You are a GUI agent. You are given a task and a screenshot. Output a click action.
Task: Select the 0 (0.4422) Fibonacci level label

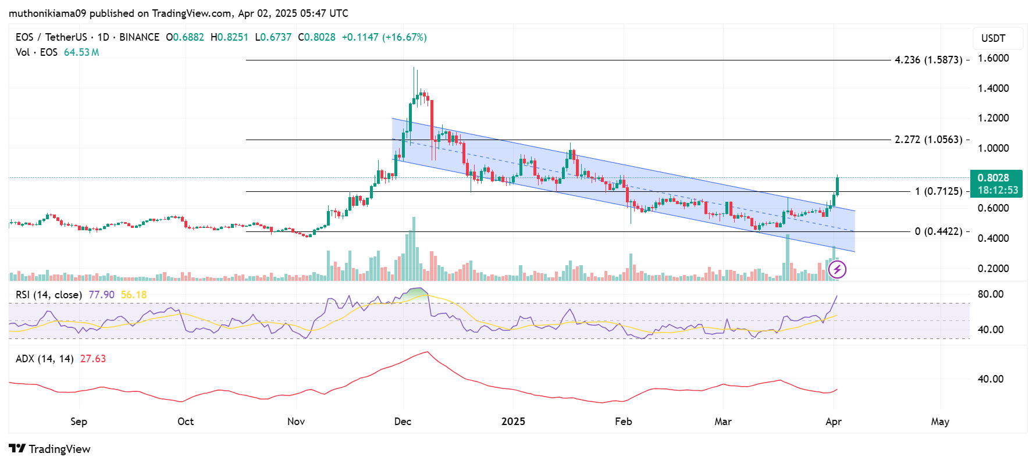[x=938, y=231]
